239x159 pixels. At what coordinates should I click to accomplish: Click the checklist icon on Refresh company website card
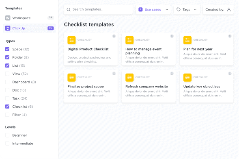point(129,77)
